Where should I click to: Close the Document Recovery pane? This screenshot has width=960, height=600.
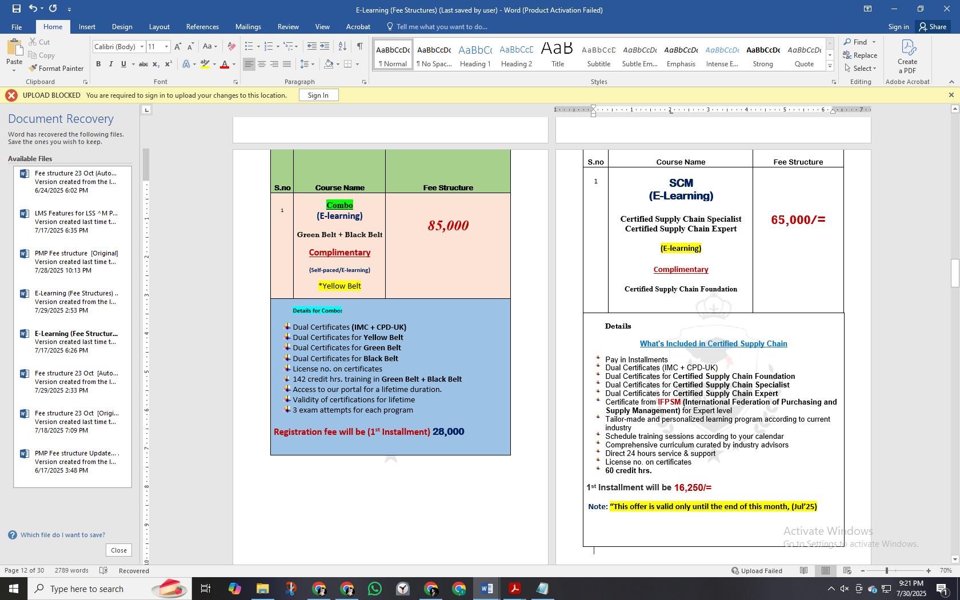119,550
